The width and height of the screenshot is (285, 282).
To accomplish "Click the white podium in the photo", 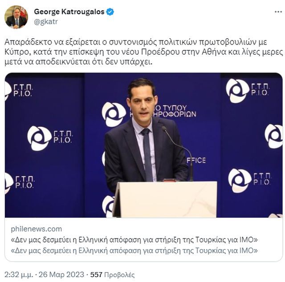I will (x=164, y=199).
